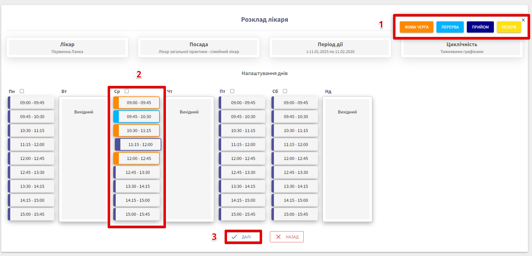Select the orange ЖИВА ЧЕРГА type
The image size is (532, 256).
click(x=416, y=27)
